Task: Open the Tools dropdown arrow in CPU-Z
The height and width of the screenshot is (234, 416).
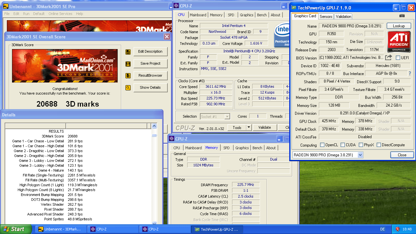Action: click(249, 127)
